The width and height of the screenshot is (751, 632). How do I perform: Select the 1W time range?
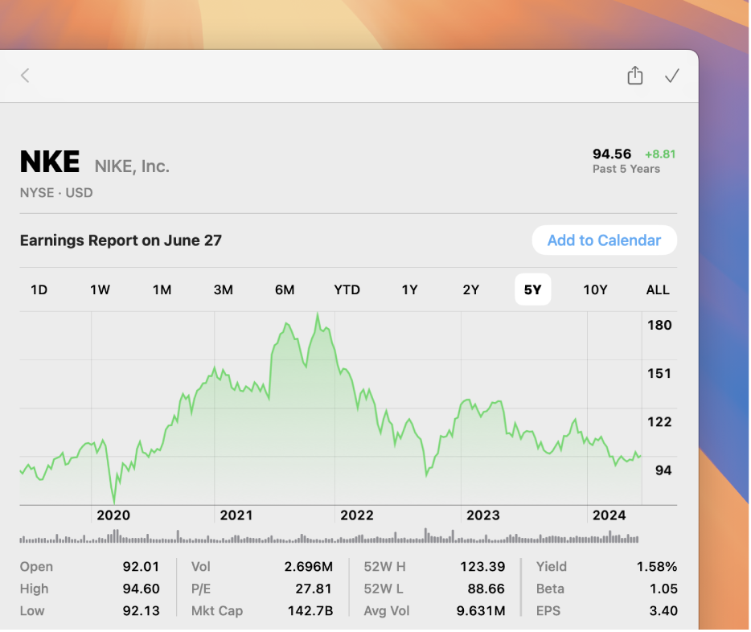[x=100, y=289]
